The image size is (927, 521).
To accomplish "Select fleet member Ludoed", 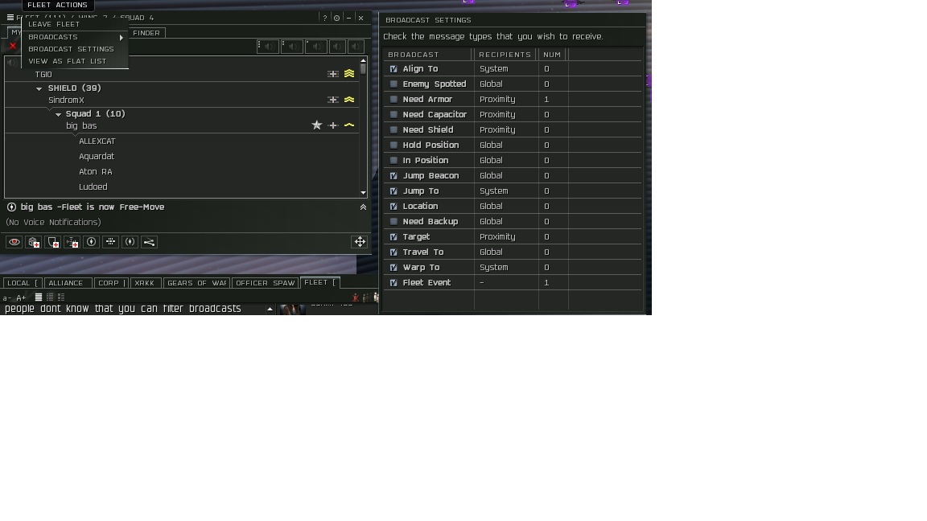I will (x=93, y=187).
